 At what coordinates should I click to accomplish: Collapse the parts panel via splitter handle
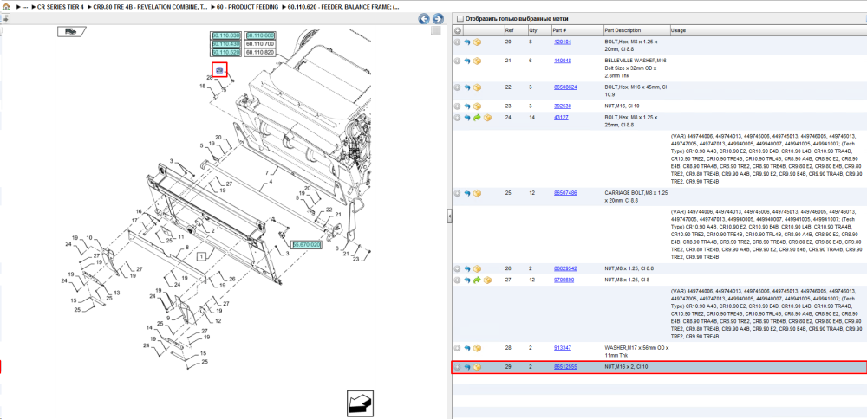coord(449,216)
